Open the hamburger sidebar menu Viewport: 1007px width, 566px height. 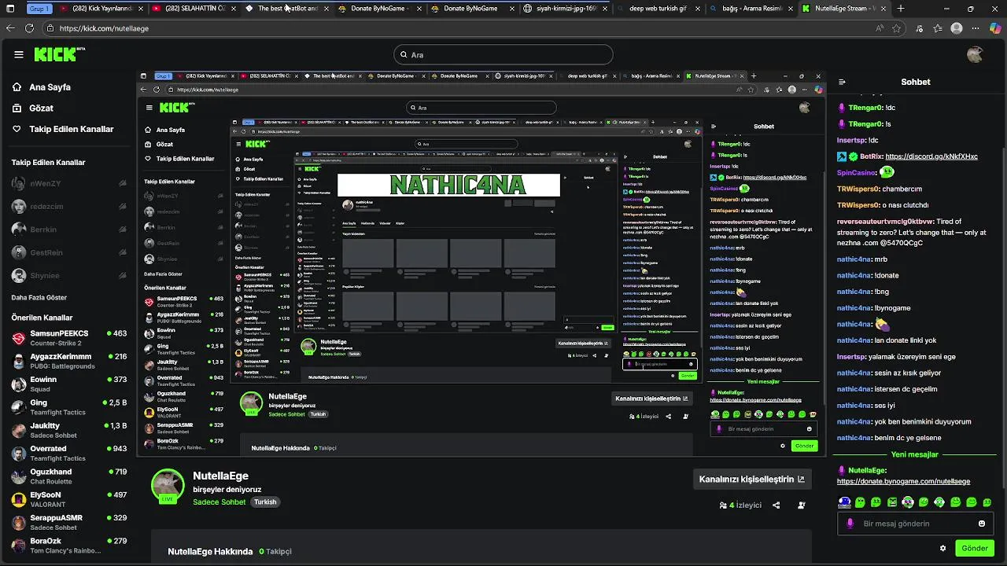point(18,54)
